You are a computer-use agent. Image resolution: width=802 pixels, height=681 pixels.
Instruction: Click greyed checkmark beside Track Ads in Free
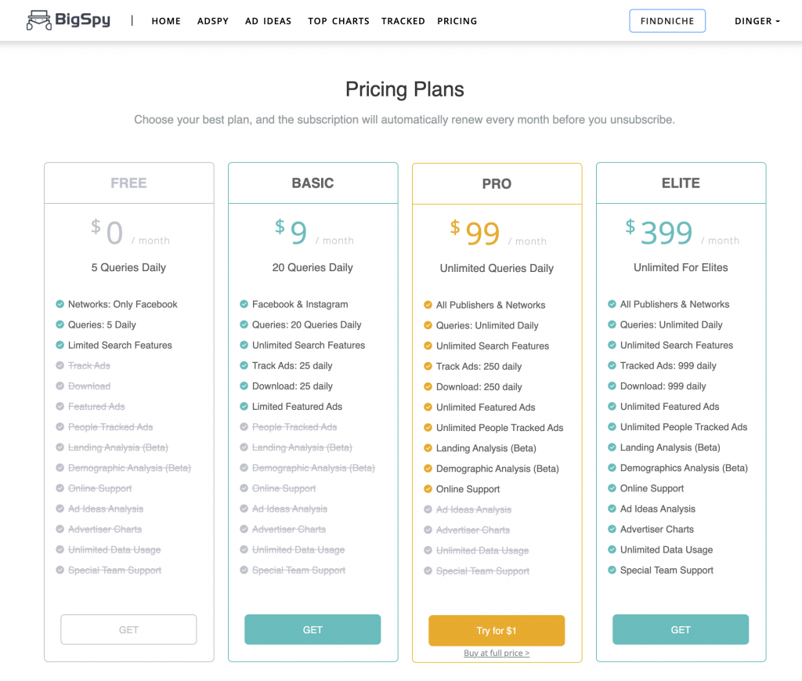60,366
